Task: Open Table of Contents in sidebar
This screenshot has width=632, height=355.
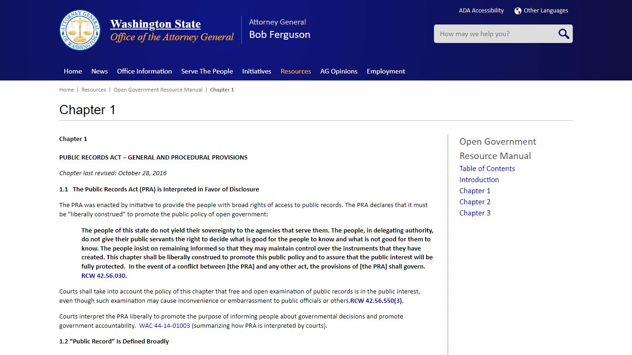Action: tap(487, 169)
